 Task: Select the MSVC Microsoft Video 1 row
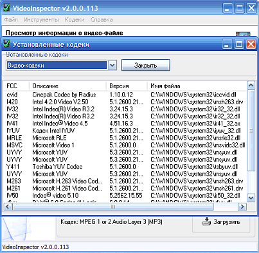pos(125,145)
